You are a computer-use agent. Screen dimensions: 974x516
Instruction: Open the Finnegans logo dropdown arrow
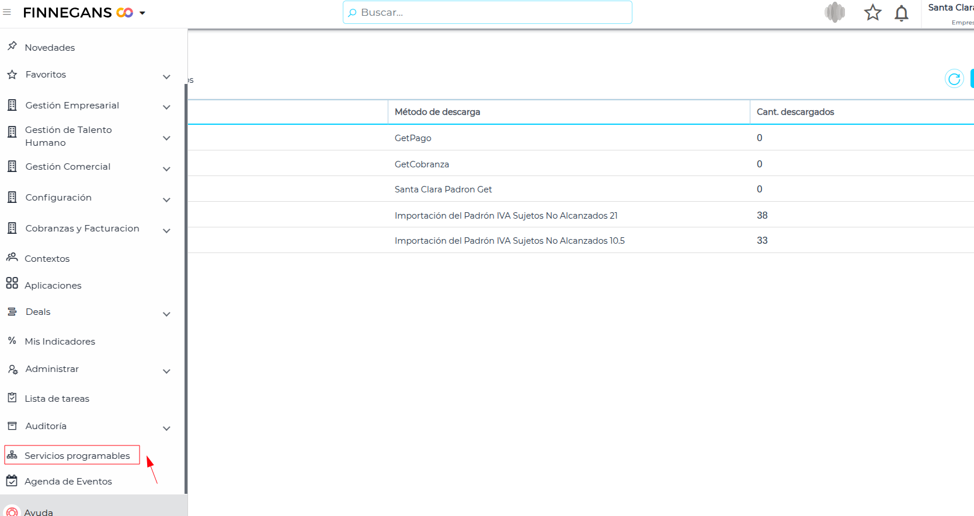click(x=142, y=13)
